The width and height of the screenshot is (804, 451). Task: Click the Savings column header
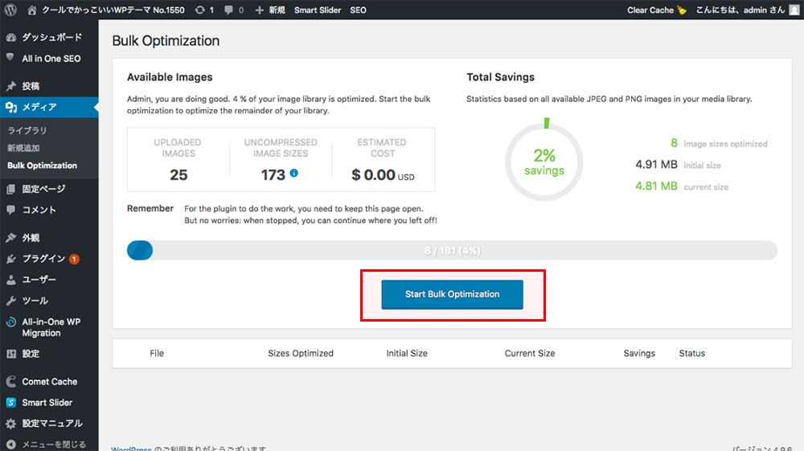[639, 353]
